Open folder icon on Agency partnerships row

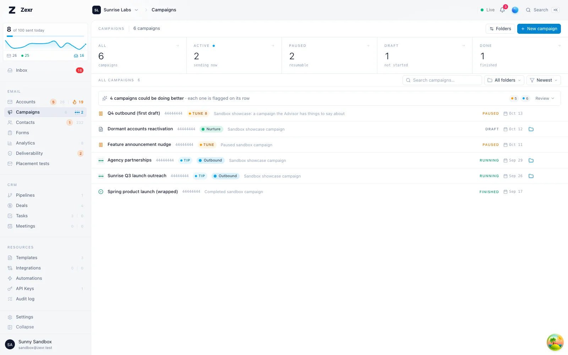pyautogui.click(x=531, y=160)
